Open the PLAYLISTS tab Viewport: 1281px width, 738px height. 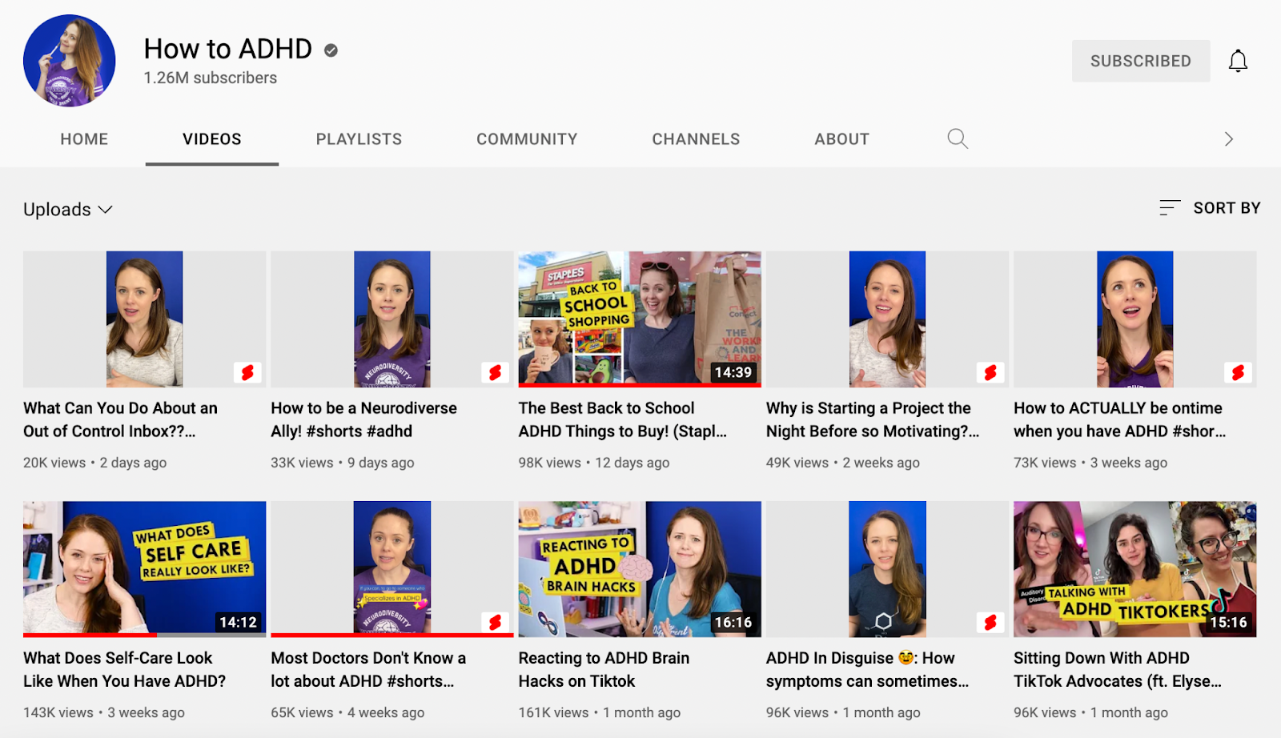pos(359,139)
